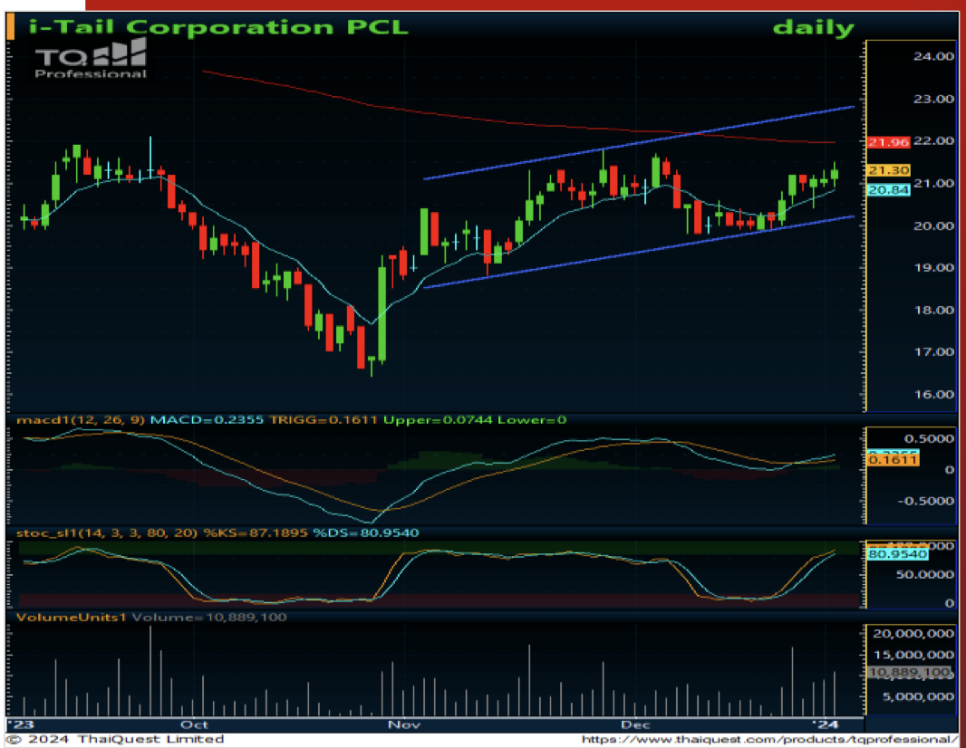Select the 23.00 price axis label
966x748 pixels.
tap(933, 99)
